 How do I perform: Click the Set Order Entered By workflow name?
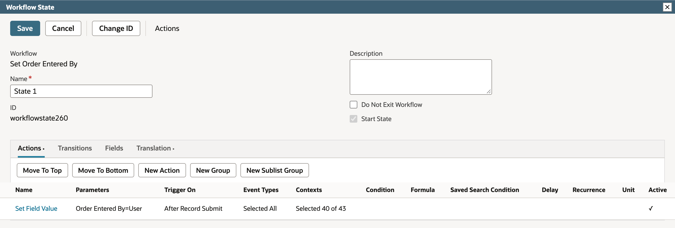pos(44,64)
